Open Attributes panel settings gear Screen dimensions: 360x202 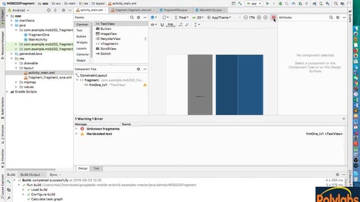pyautogui.click(x=337, y=17)
